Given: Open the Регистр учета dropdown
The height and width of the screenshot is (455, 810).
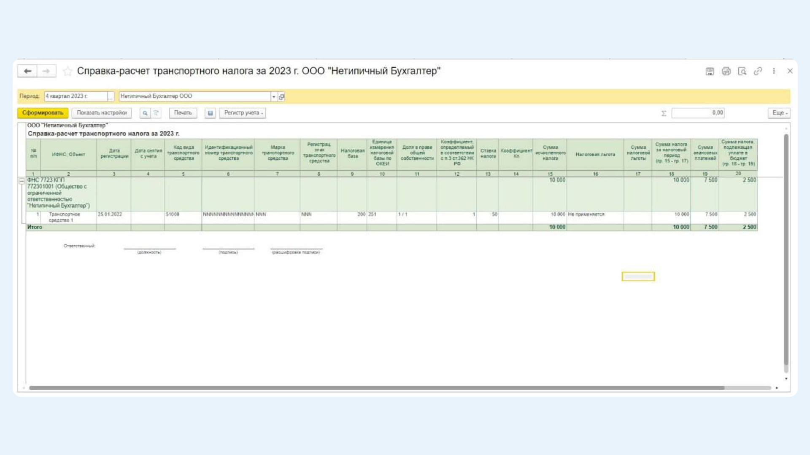Looking at the screenshot, I should coord(243,113).
